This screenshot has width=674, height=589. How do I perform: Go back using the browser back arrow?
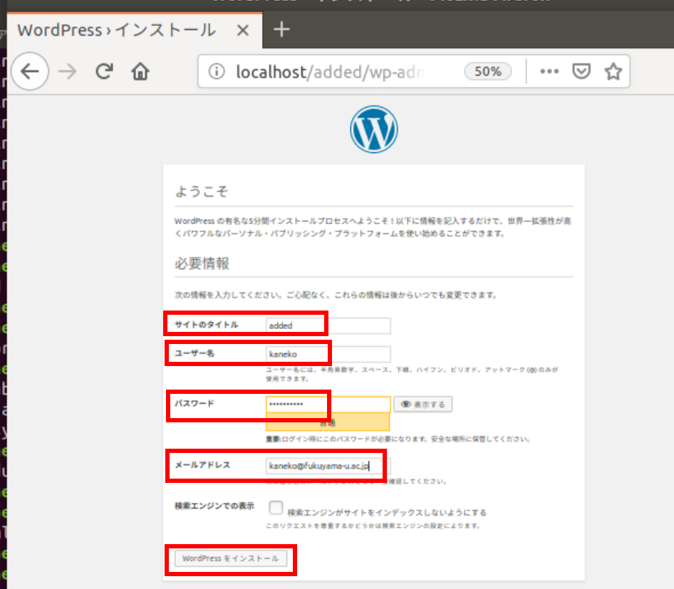(x=30, y=71)
